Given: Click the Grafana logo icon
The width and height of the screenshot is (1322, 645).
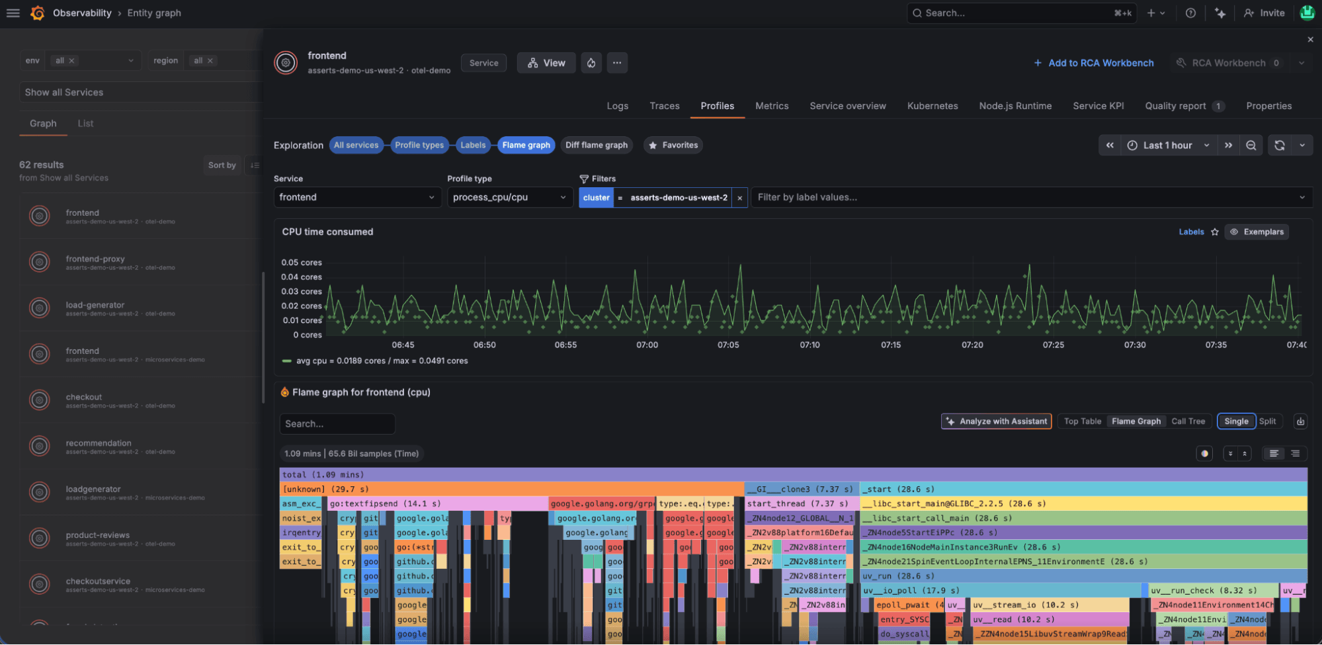Looking at the screenshot, I should 38,13.
